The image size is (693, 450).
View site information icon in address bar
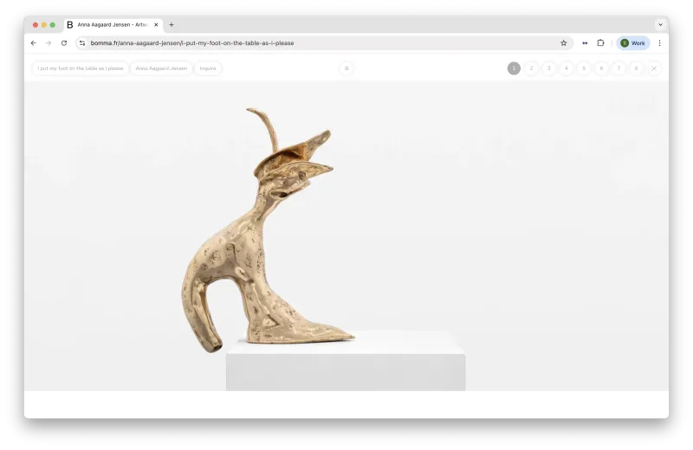[82, 42]
